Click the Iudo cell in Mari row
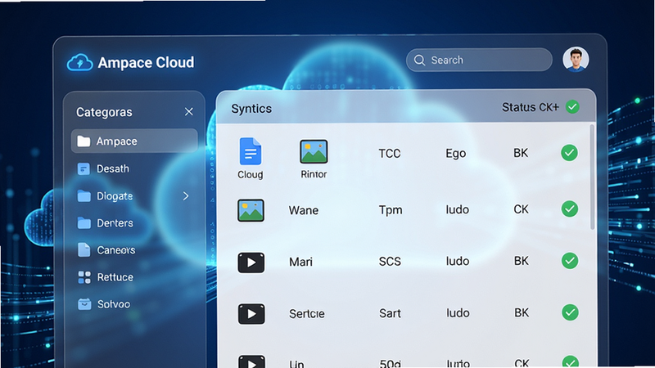 click(x=458, y=261)
